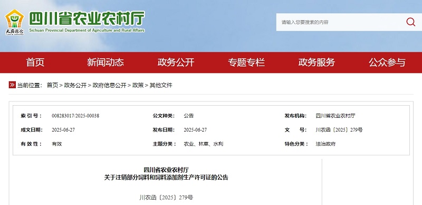Click the 有效性 field label
The width and height of the screenshot is (422, 205).
click(31, 144)
